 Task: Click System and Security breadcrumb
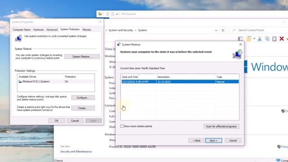[x=121, y=30]
